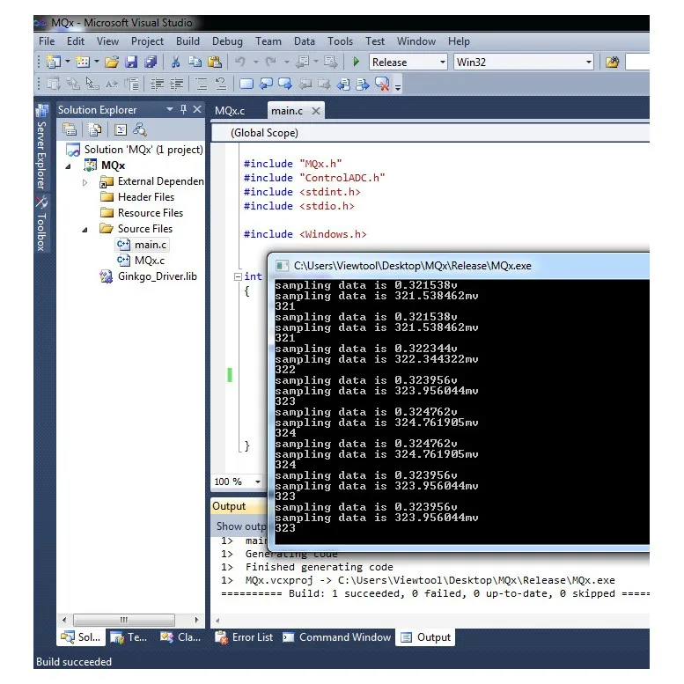Open the Debug menu
The image size is (684, 684).
point(227,41)
